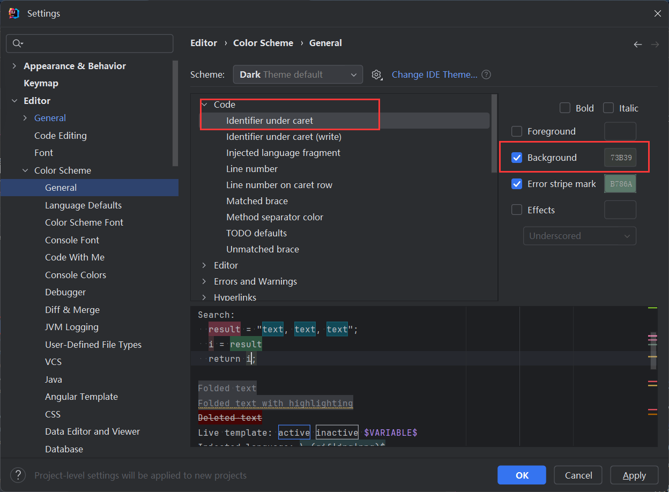Select Java color settings
The width and height of the screenshot is (669, 492).
coord(54,379)
